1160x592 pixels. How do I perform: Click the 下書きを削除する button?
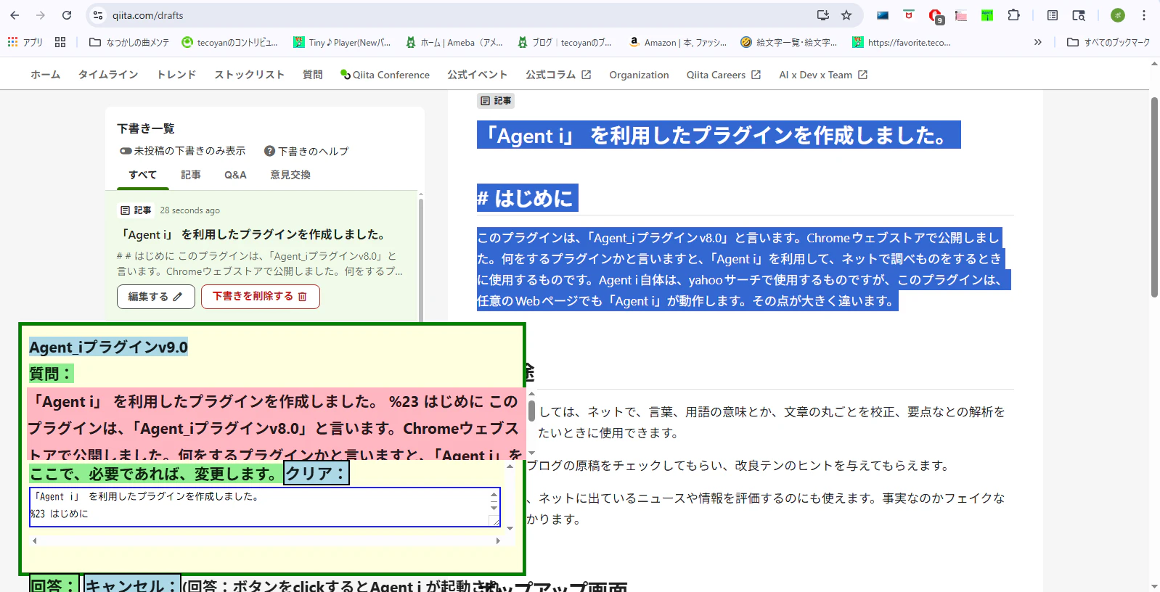point(261,296)
